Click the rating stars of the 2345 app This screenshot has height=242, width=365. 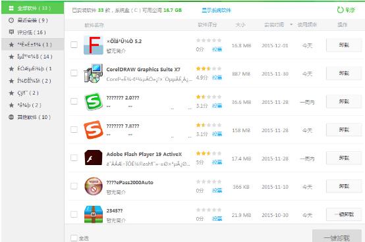point(209,210)
